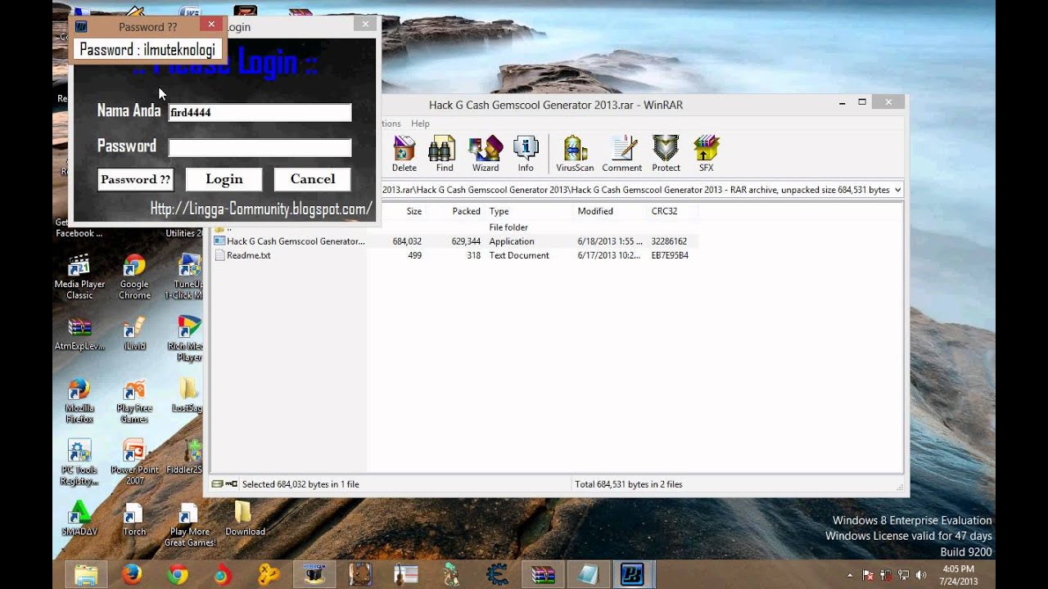The width and height of the screenshot is (1048, 589).
Task: Click the Login button
Action: point(224,179)
